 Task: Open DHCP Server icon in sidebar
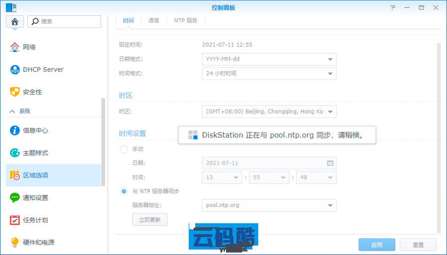(x=15, y=69)
